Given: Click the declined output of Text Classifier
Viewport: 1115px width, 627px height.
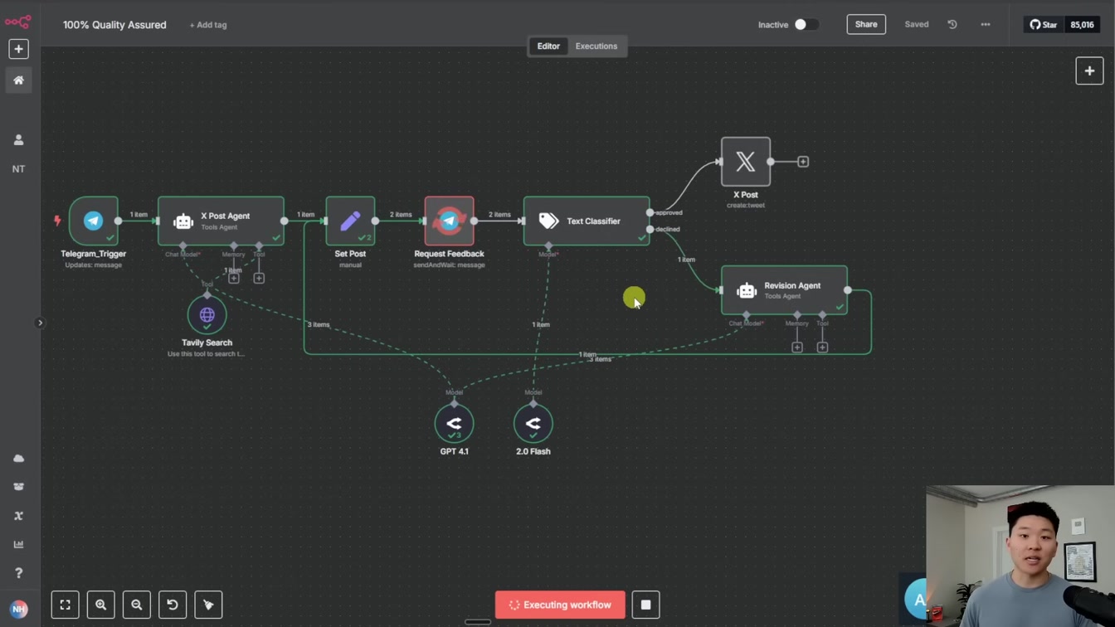Looking at the screenshot, I should coord(650,229).
